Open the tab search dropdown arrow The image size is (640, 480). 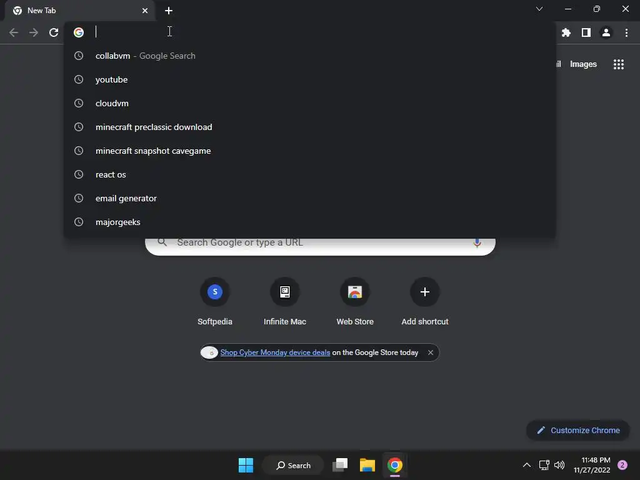(539, 9)
